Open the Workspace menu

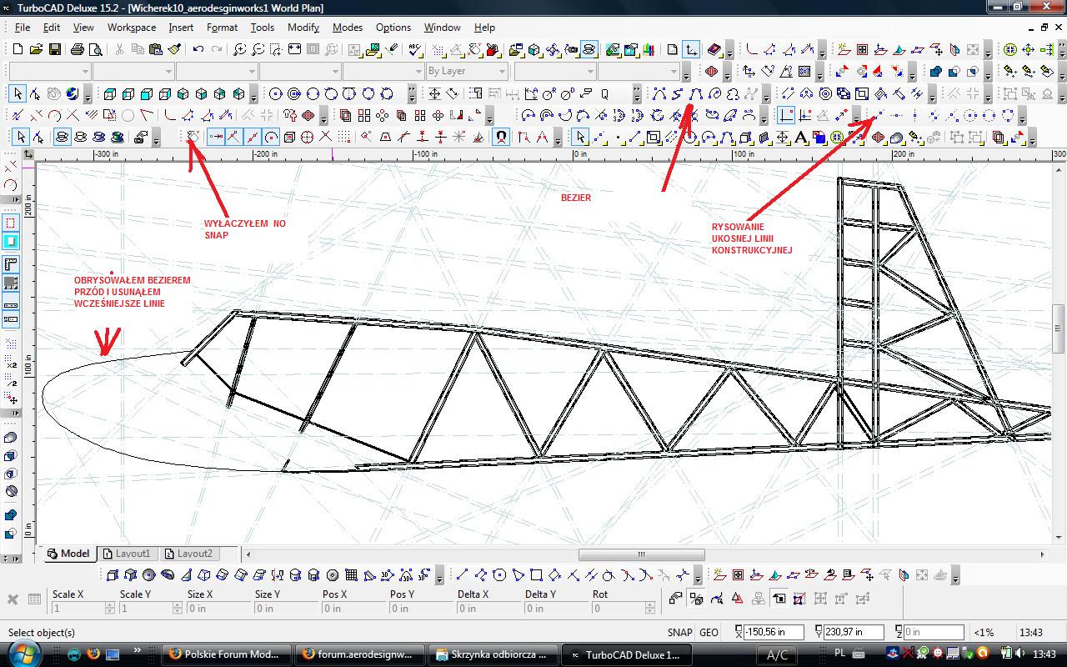pos(131,28)
